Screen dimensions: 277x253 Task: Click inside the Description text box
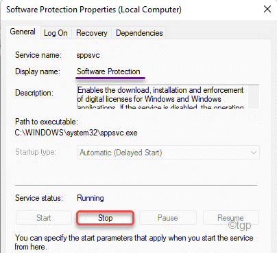coord(162,97)
